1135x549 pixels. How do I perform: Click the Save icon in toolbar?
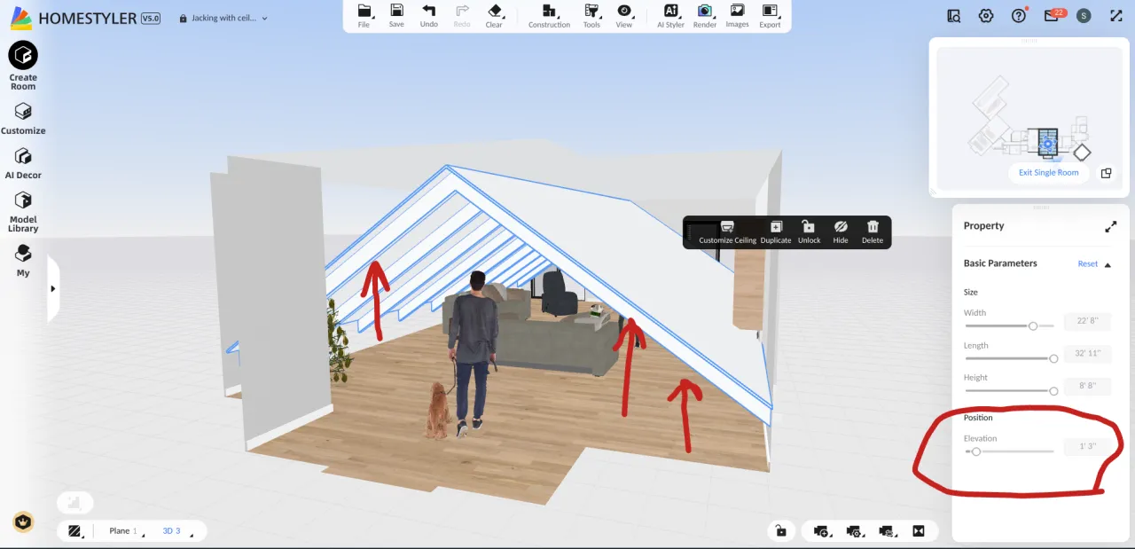(x=396, y=12)
